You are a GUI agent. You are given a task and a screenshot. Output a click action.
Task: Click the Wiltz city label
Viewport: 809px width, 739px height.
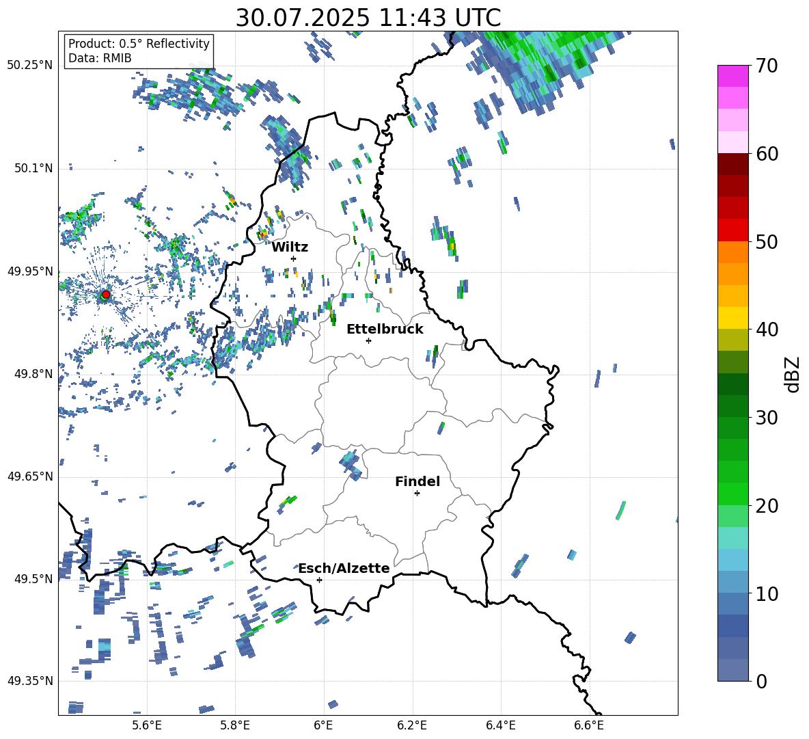(290, 247)
